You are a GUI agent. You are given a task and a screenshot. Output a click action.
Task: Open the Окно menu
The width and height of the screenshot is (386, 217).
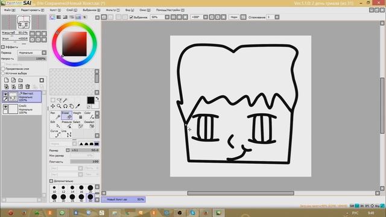tap(145, 10)
